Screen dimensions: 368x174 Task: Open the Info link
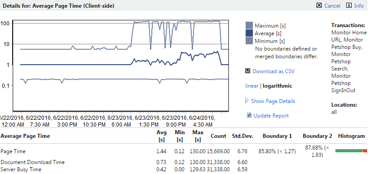pos(359,6)
